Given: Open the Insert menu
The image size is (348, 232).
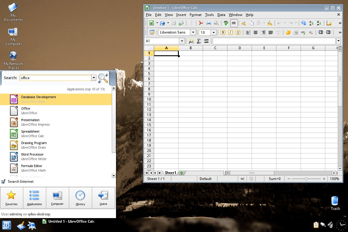Looking at the screenshot, I should pos(181,15).
